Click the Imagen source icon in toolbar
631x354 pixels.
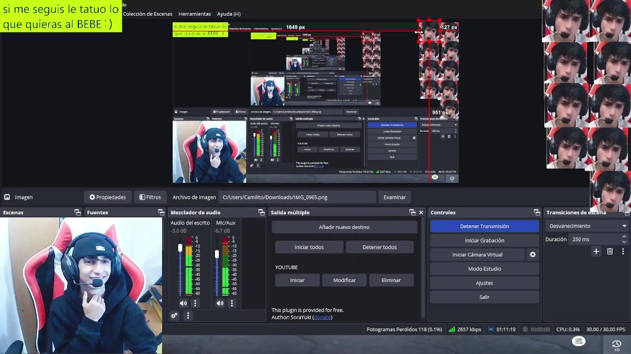7,197
